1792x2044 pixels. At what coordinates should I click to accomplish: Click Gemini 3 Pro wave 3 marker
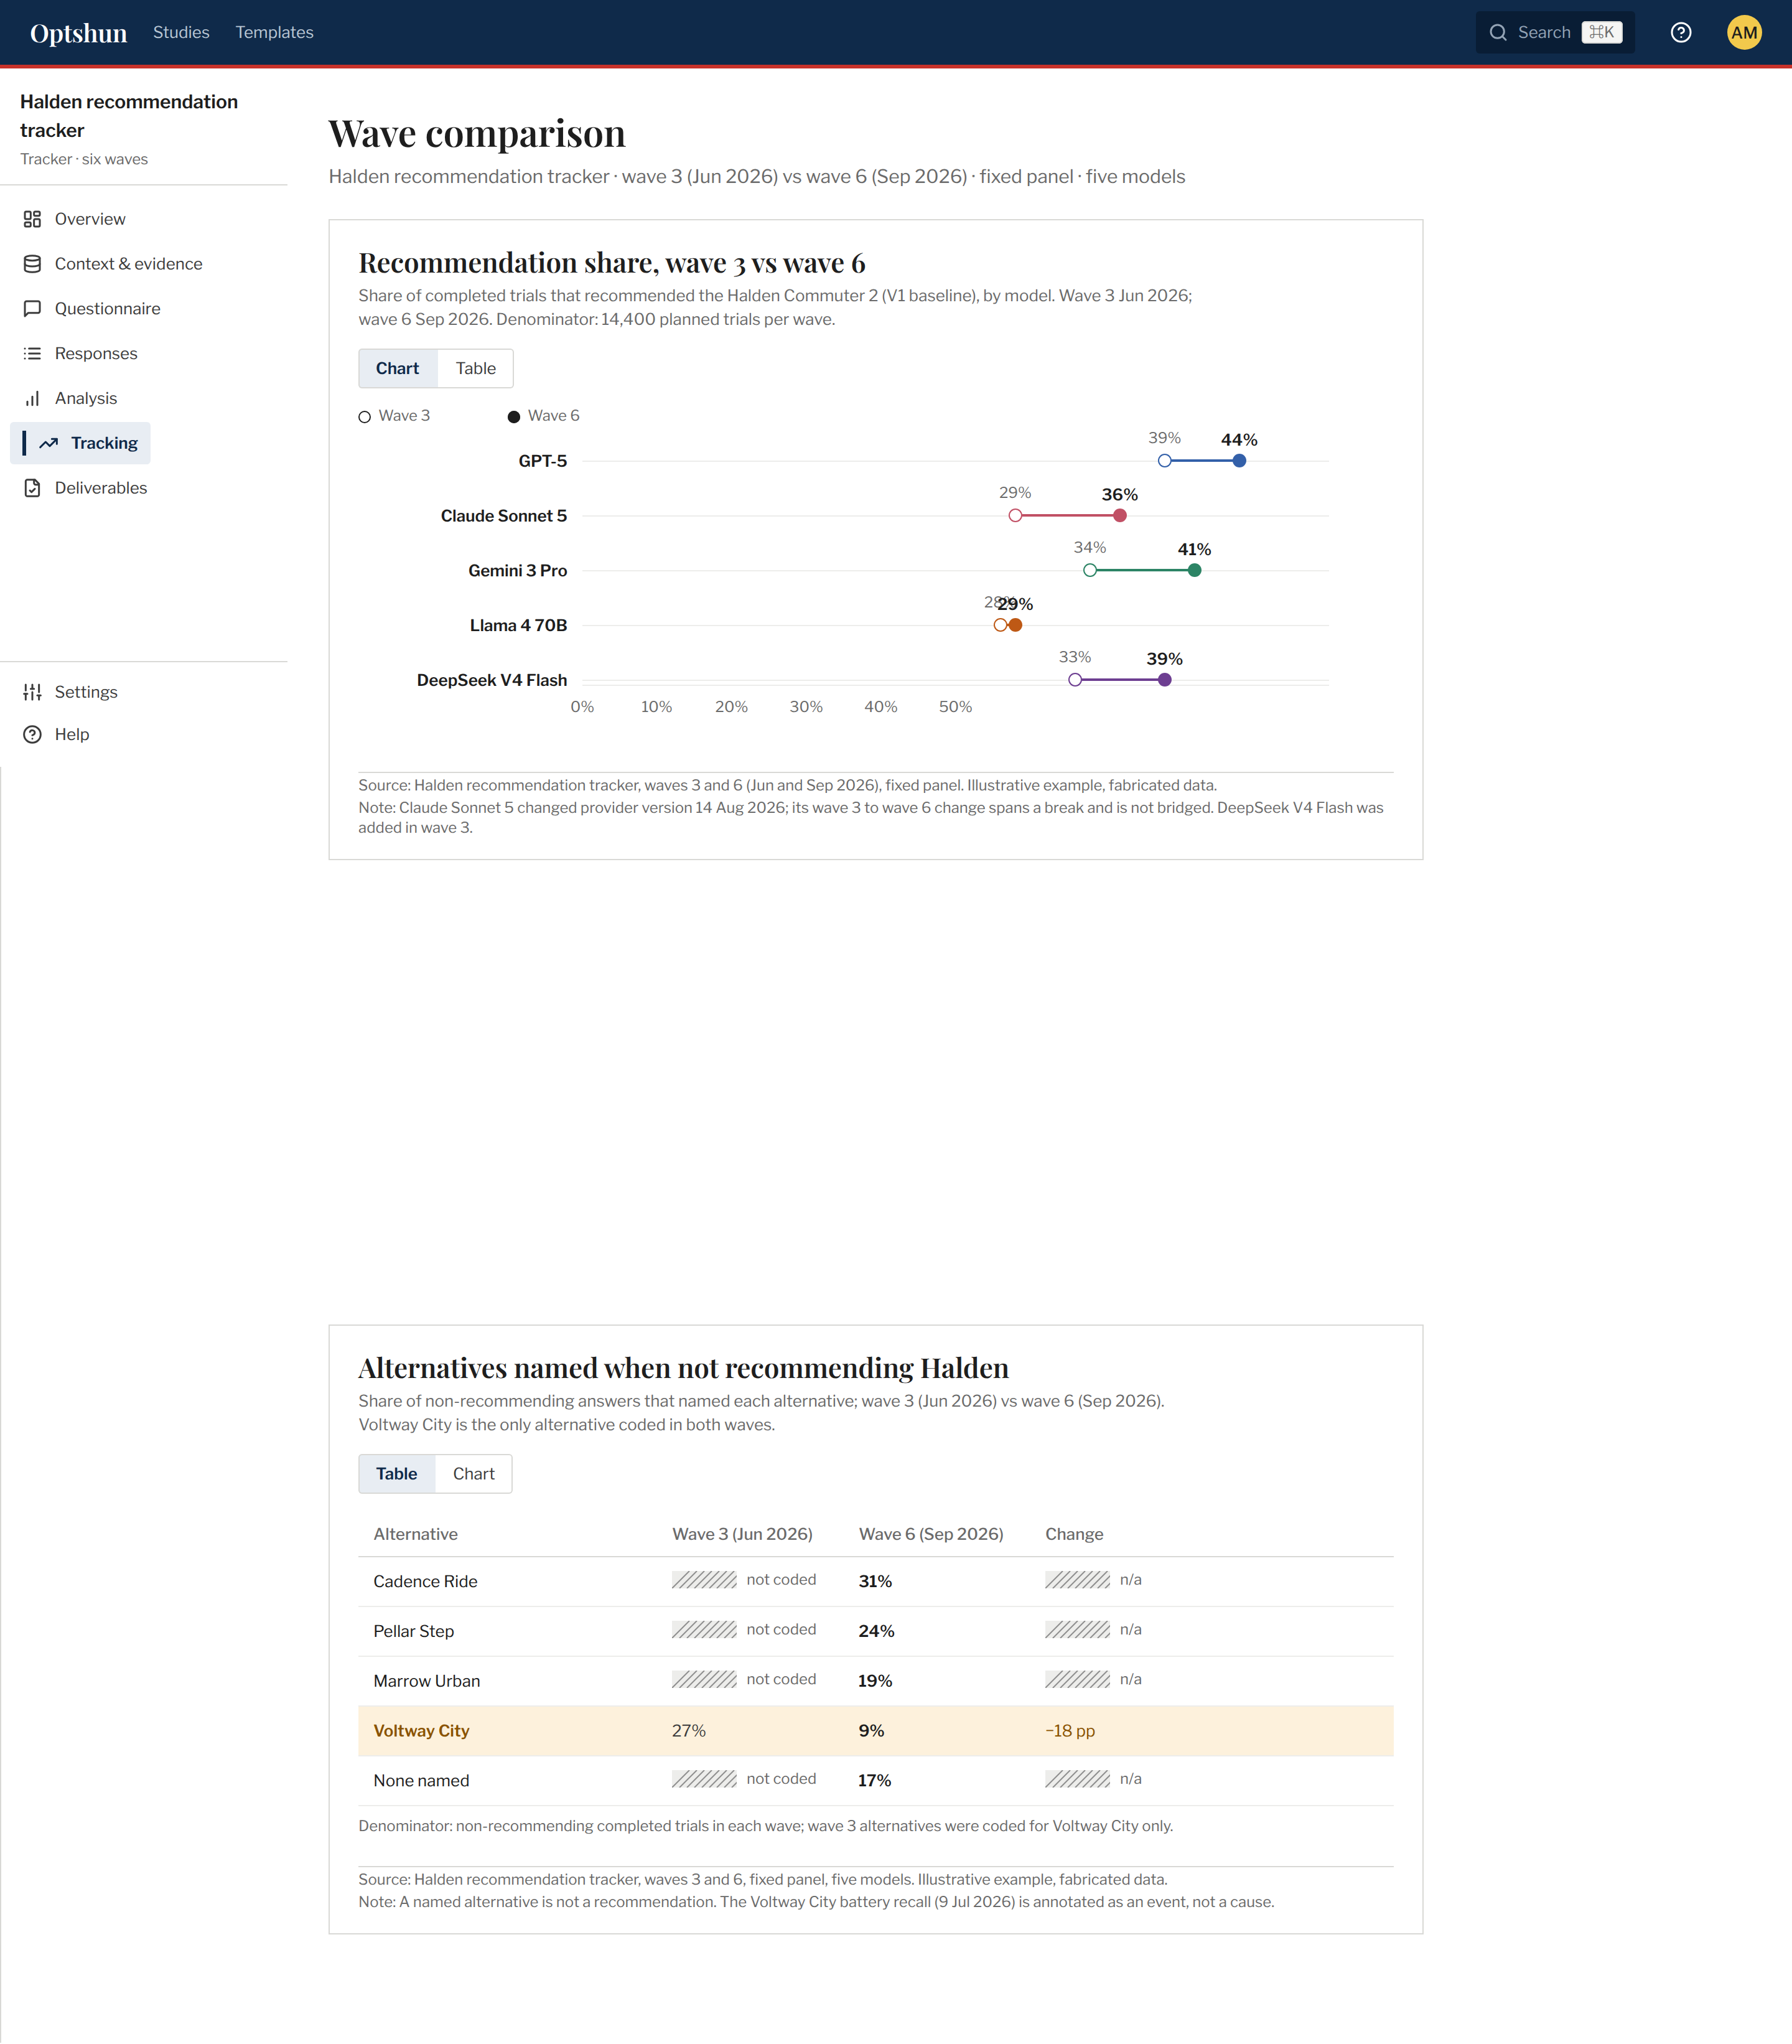[x=1090, y=571]
